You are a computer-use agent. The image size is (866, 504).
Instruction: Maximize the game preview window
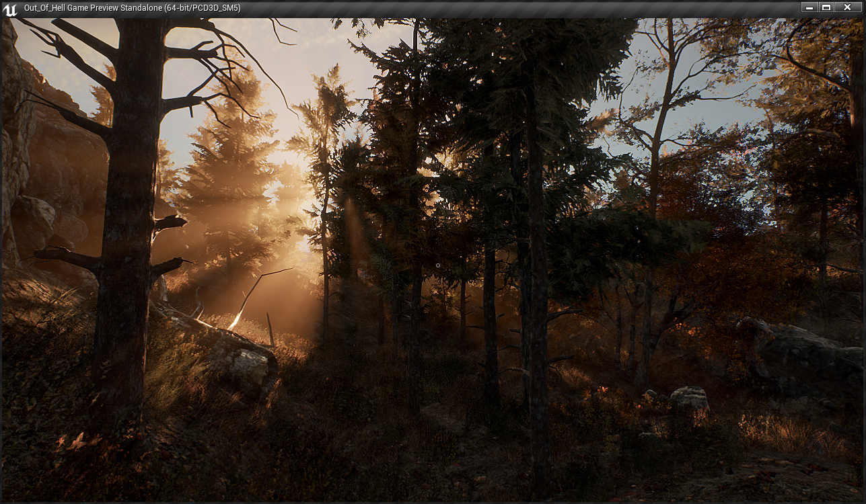coord(827,7)
